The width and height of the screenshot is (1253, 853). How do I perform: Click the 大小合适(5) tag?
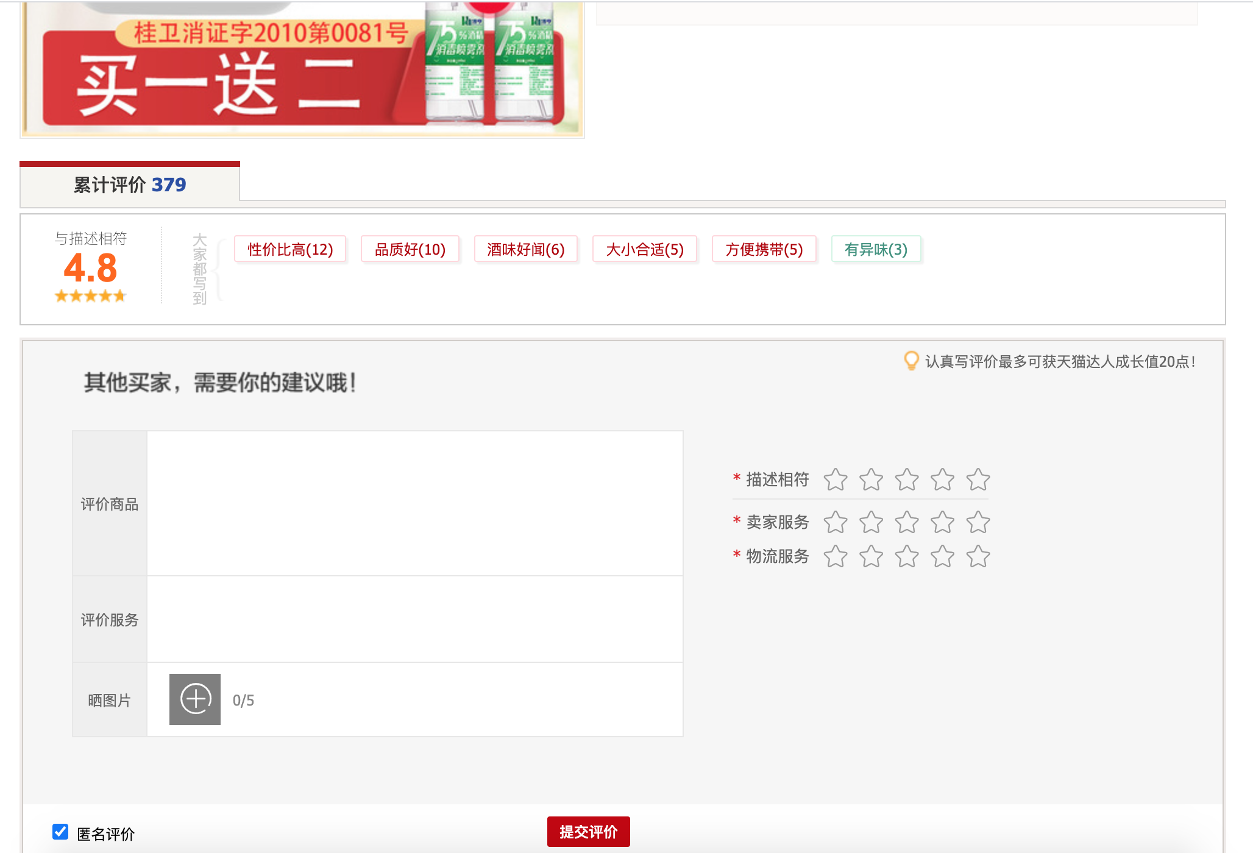[644, 249]
